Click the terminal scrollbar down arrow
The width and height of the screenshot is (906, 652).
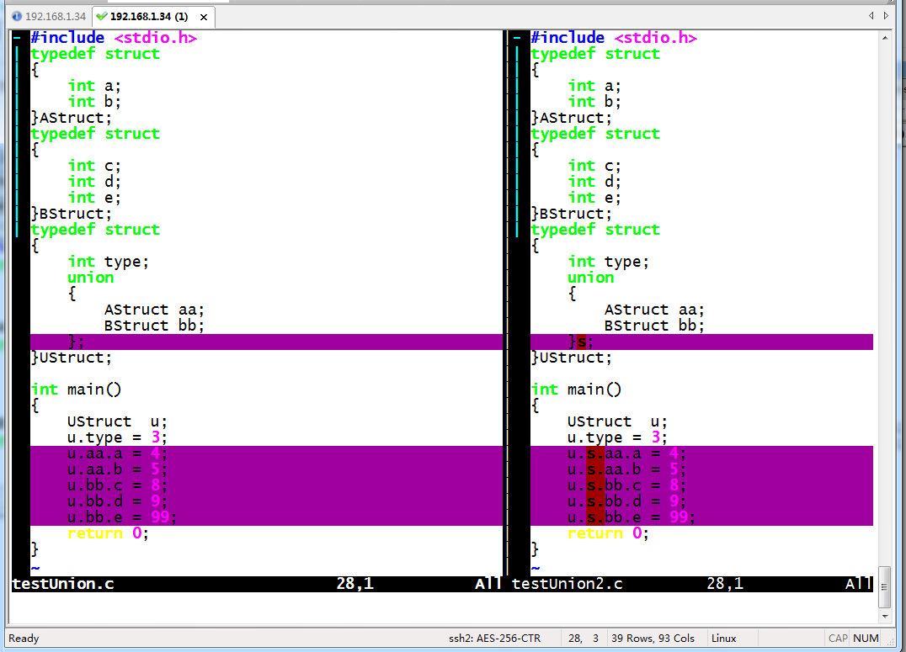884,615
